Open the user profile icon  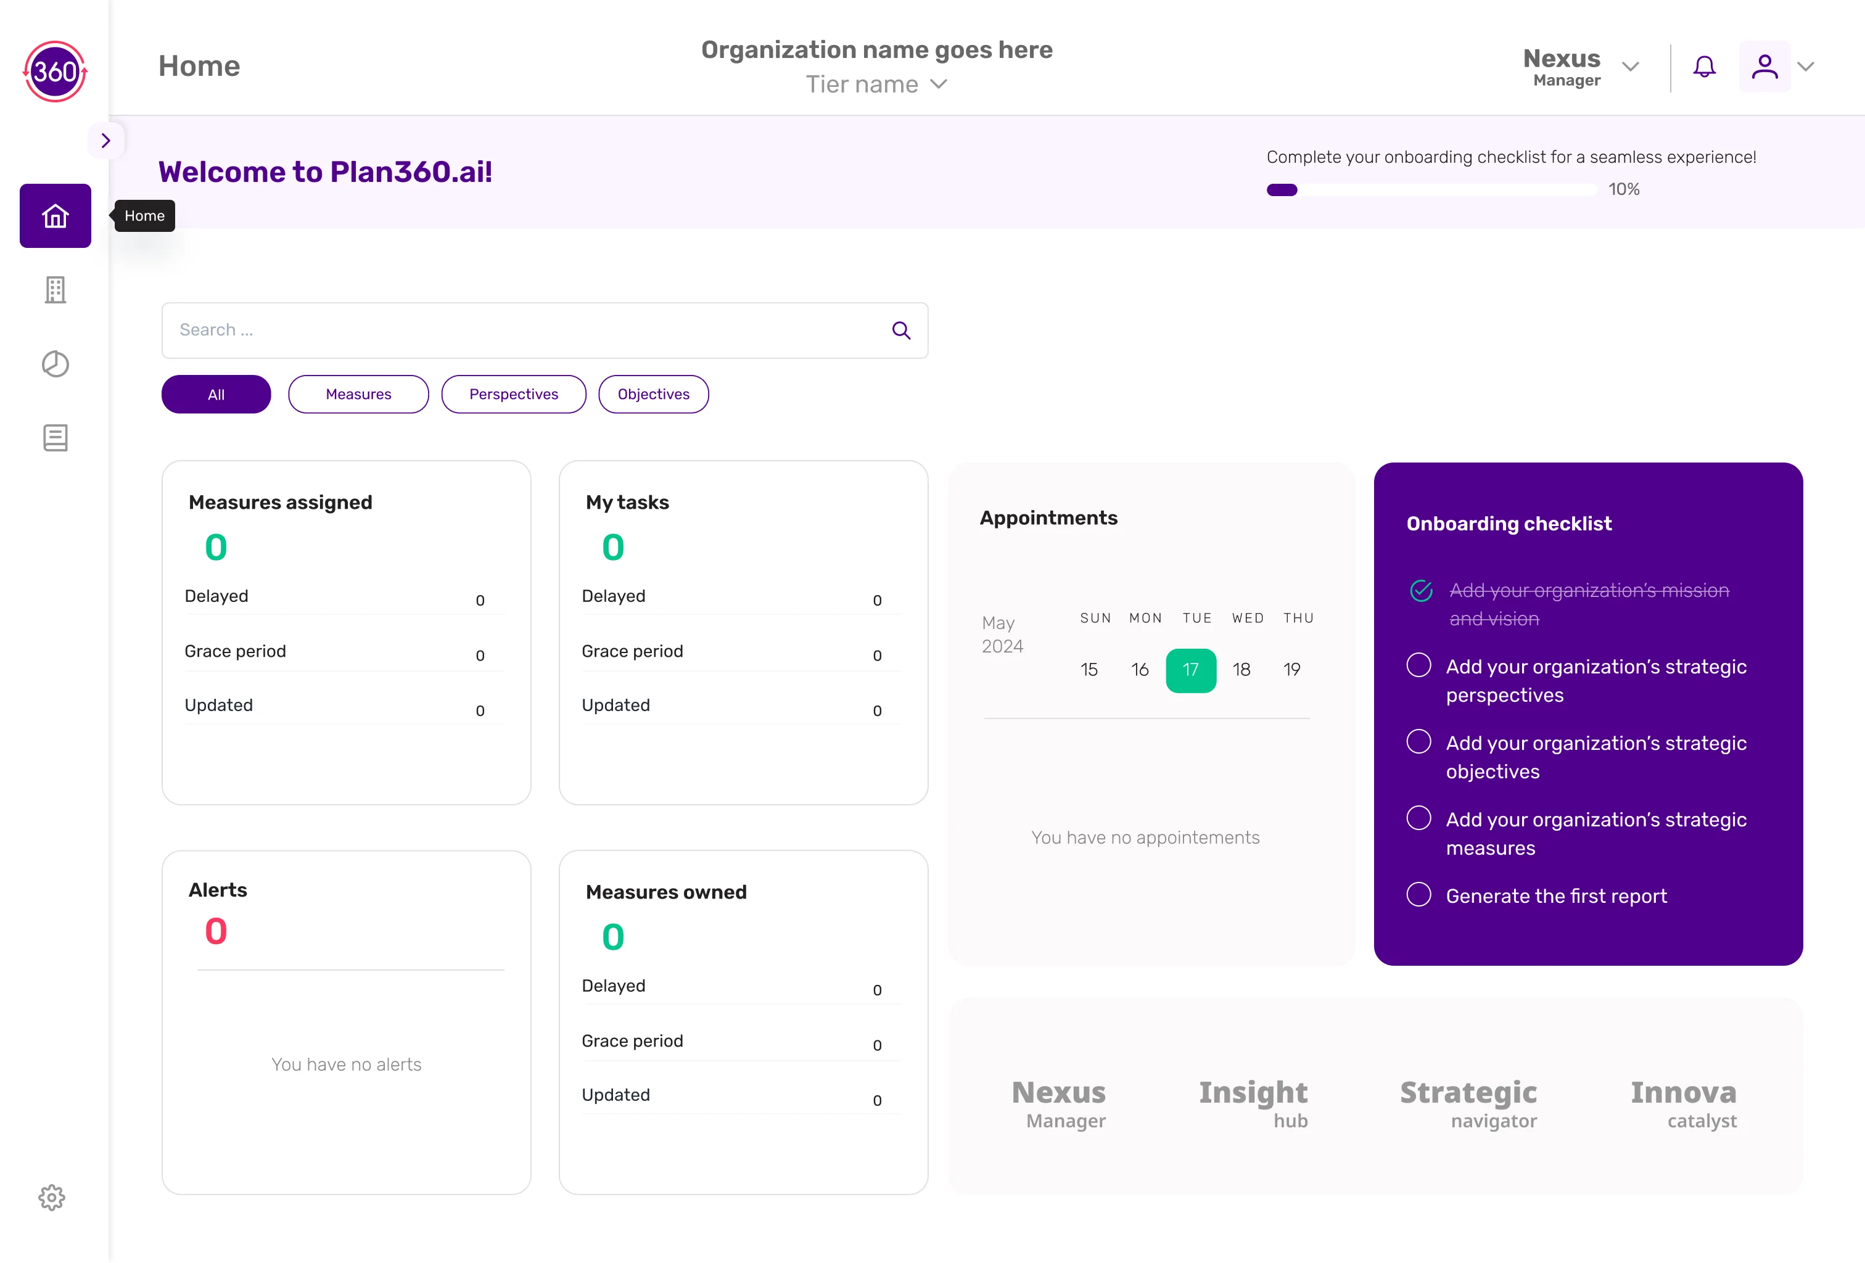(x=1763, y=67)
